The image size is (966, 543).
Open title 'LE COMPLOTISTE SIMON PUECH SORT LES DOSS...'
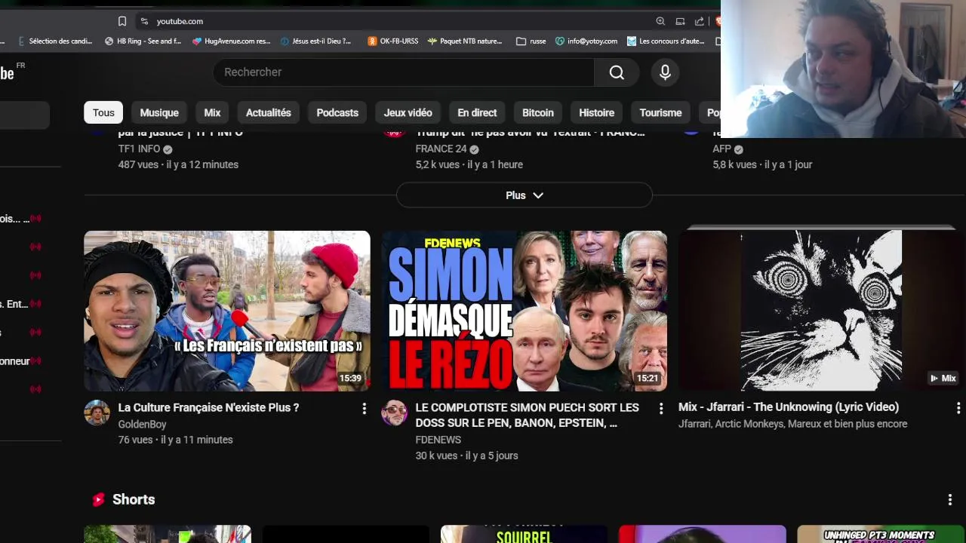527,415
